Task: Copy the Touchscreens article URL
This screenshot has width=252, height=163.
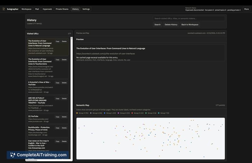Action: pos(57,60)
